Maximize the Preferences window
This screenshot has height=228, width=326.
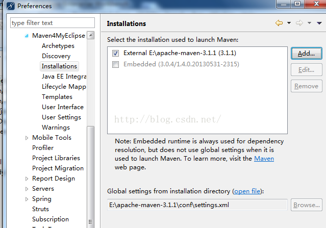[x=297, y=4]
